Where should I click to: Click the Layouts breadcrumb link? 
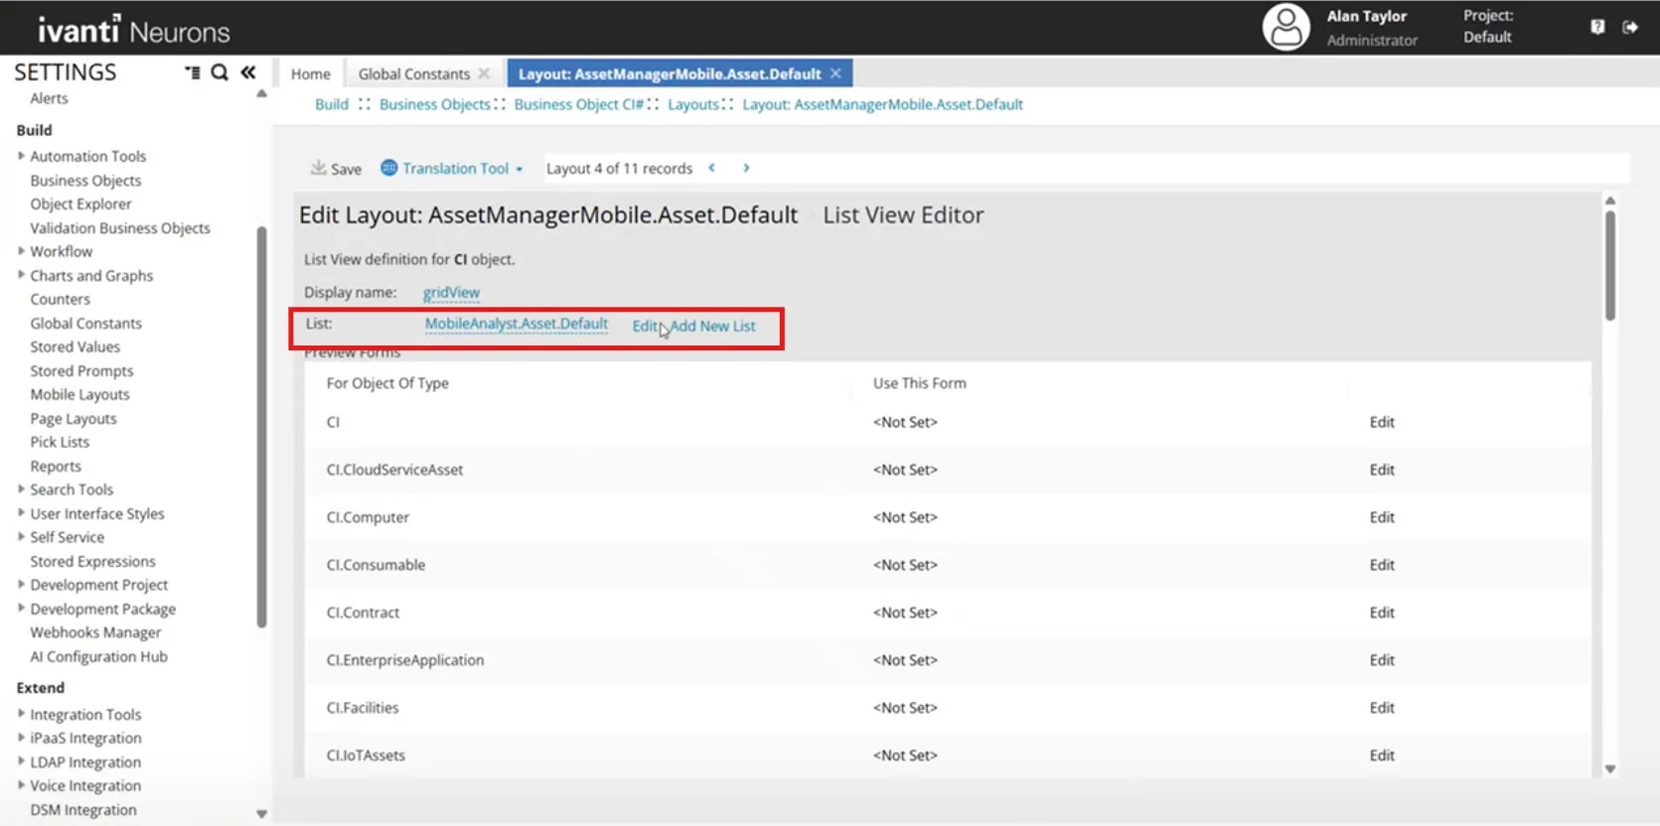(x=693, y=104)
